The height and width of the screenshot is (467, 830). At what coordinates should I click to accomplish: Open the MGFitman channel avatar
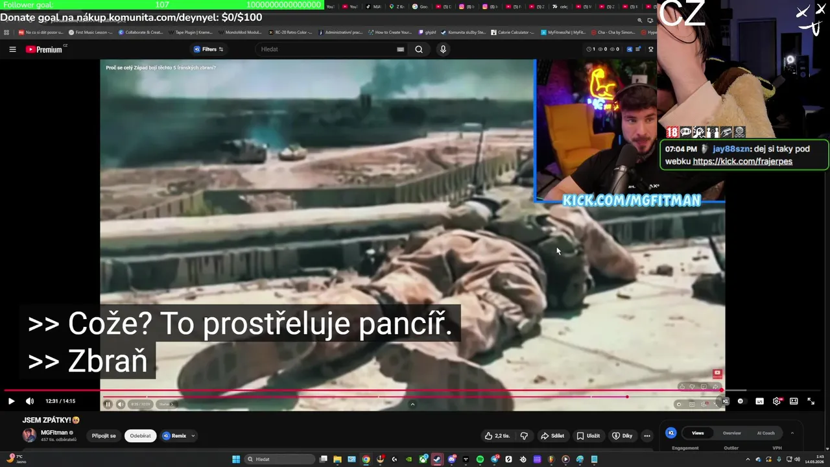(29, 435)
